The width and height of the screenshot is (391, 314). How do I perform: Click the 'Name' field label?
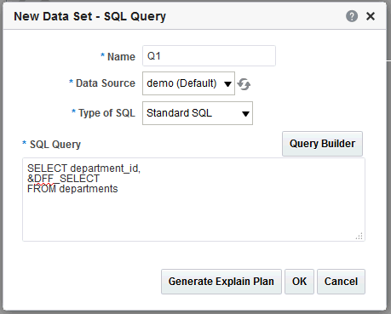121,57
